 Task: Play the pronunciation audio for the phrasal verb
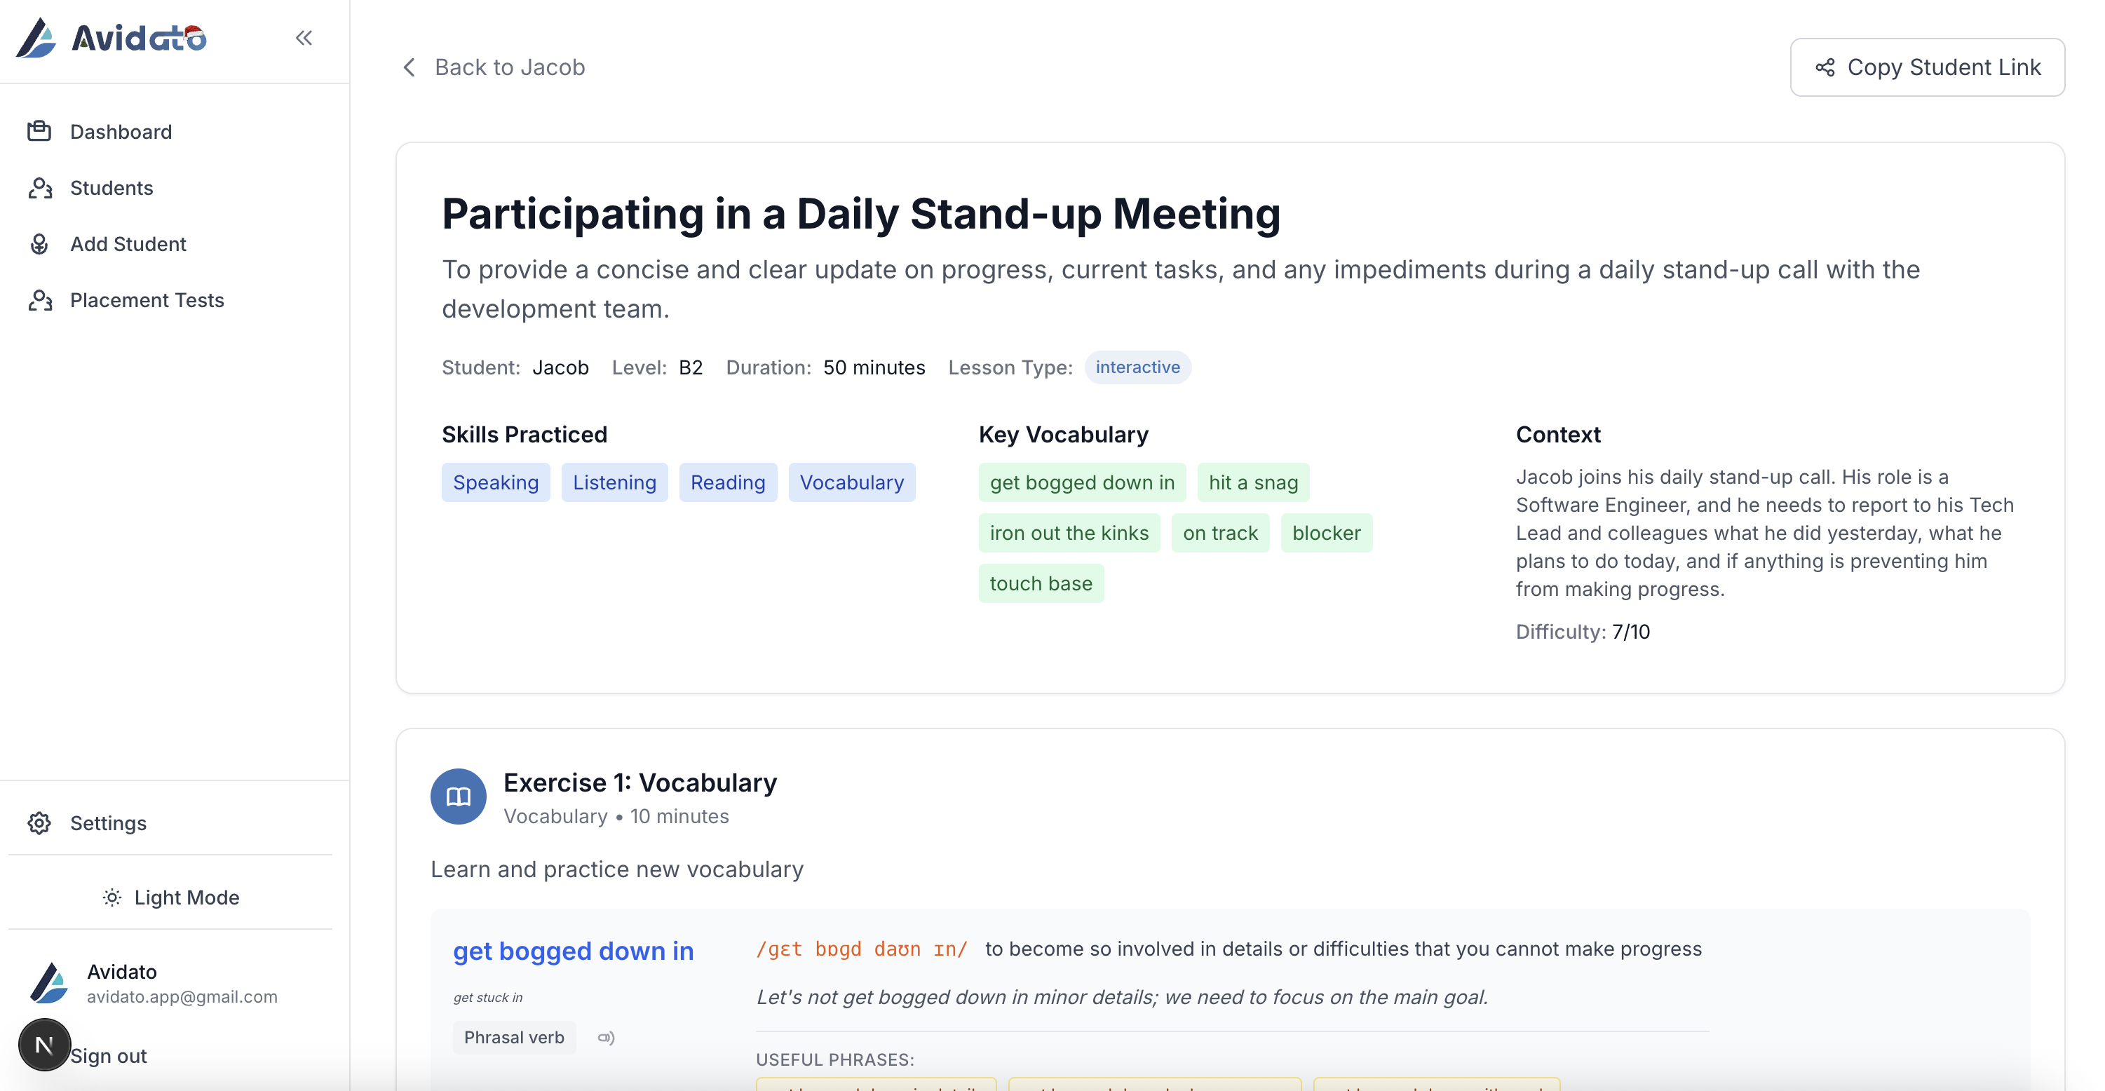tap(606, 1037)
